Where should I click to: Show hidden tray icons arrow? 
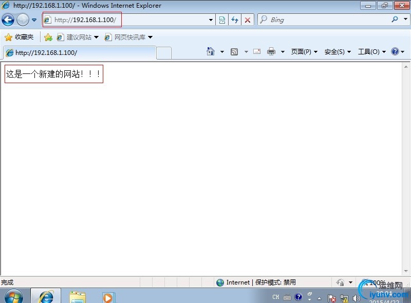(319, 298)
